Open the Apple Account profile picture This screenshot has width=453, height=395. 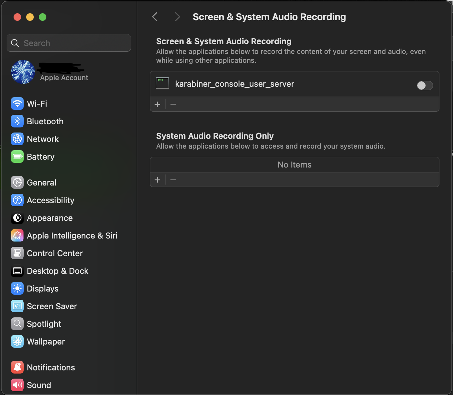pyautogui.click(x=23, y=72)
